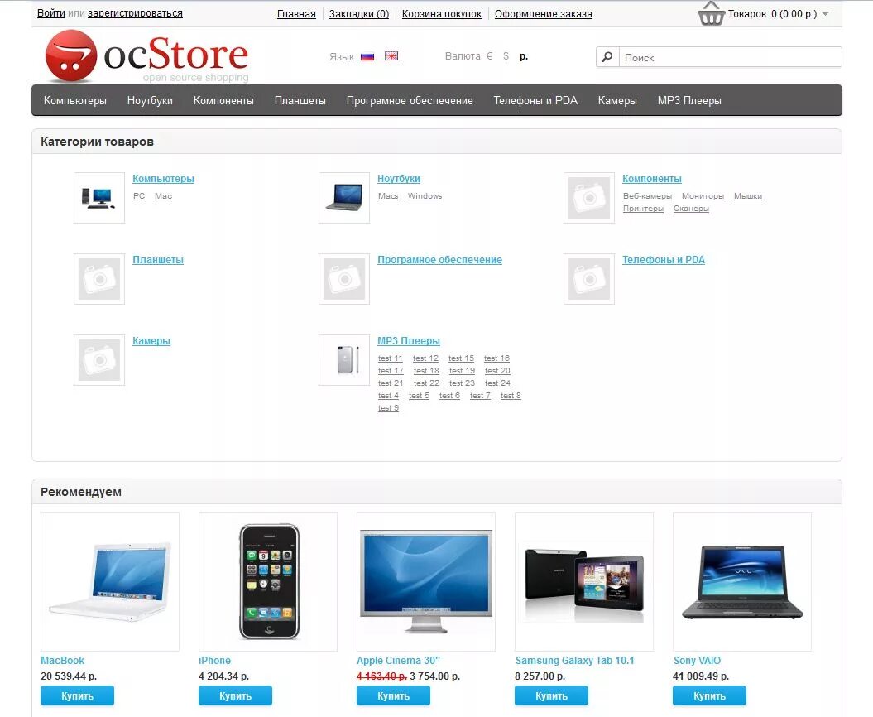Switch language to the English flag
Viewport: 873px width, 717px height.
click(x=391, y=55)
